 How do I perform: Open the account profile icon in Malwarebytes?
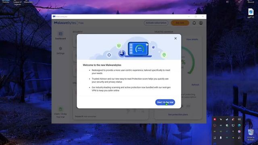click(x=201, y=23)
